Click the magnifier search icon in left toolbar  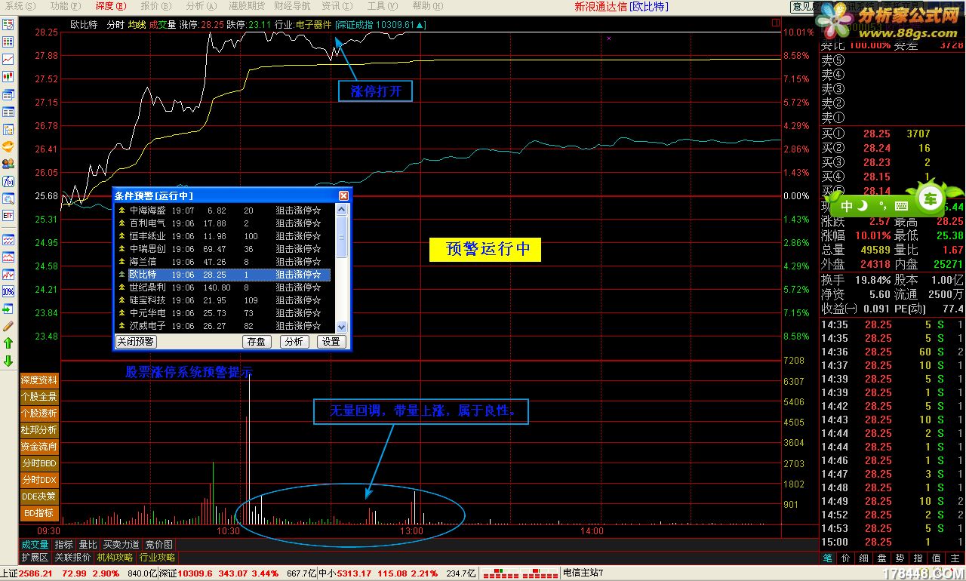click(8, 198)
